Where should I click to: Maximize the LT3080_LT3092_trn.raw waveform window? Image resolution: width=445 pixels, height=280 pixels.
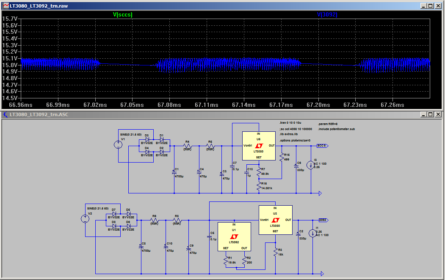[x=431, y=5]
